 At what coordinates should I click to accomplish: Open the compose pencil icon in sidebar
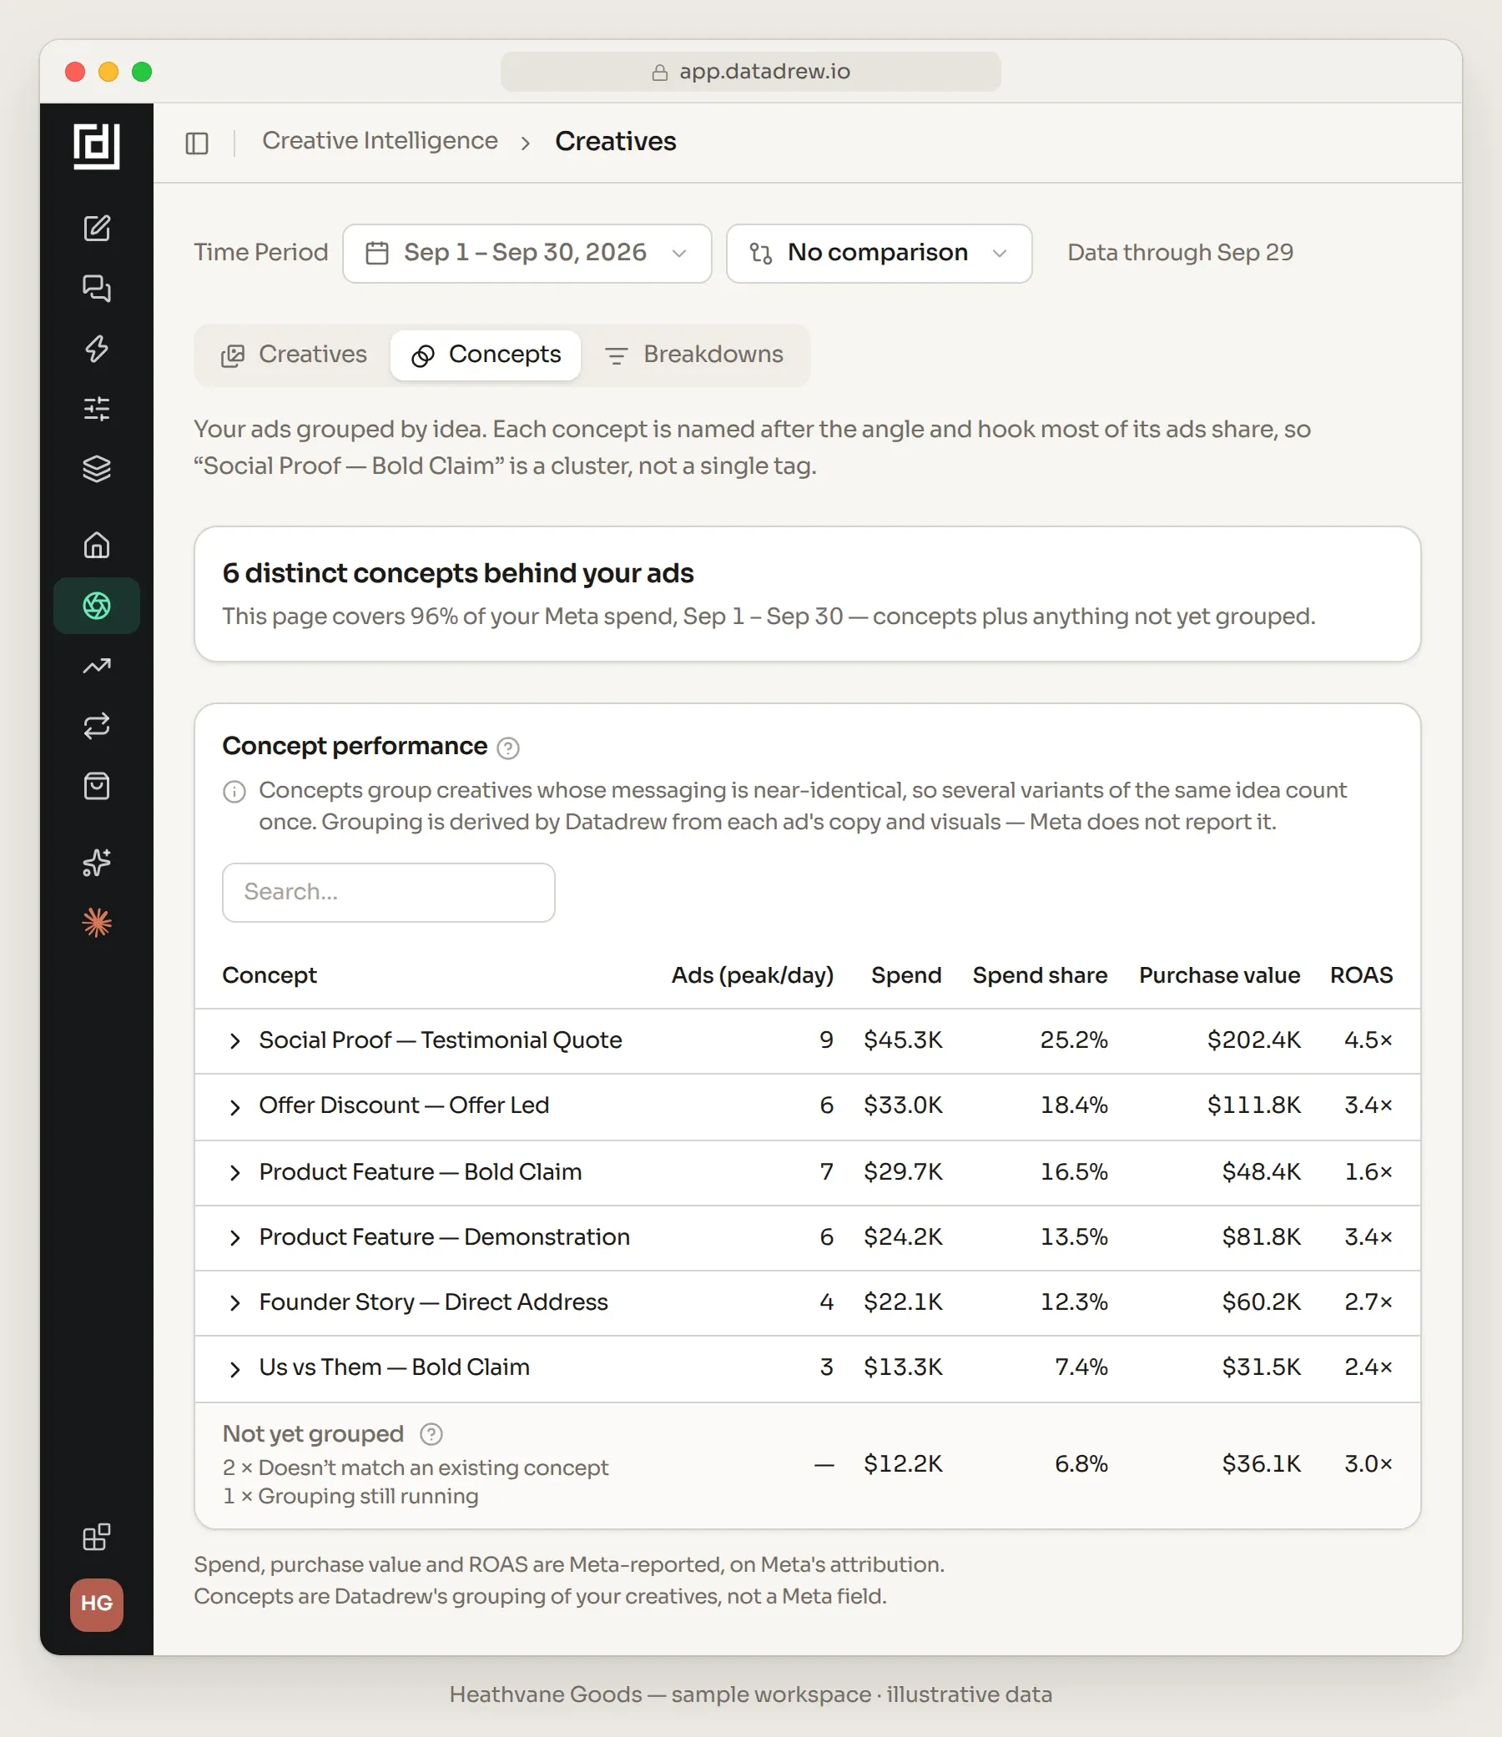coord(97,228)
